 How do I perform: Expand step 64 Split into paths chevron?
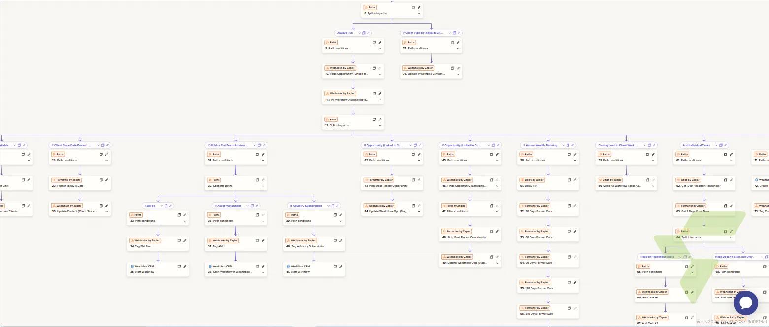coord(732,237)
